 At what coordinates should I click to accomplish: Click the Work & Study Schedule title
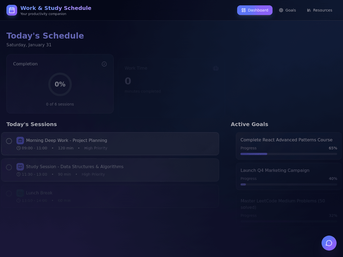coord(56,8)
